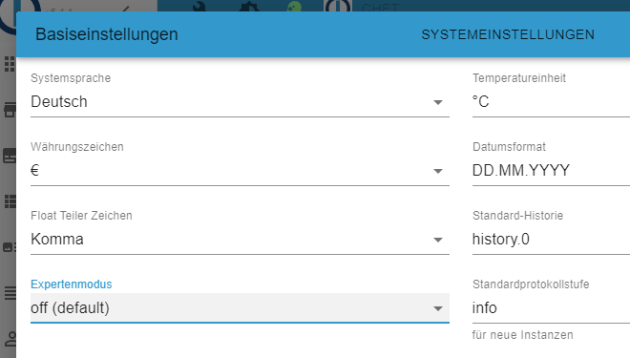Open the Expertenmodus dropdown set to off

click(x=240, y=308)
